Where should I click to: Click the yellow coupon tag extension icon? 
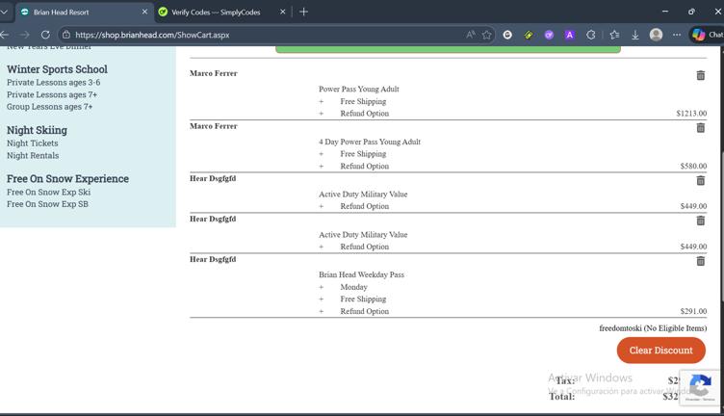529,35
